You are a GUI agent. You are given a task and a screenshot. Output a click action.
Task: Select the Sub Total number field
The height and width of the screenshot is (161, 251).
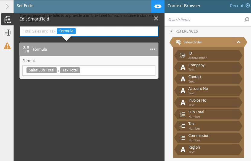coord(208,114)
